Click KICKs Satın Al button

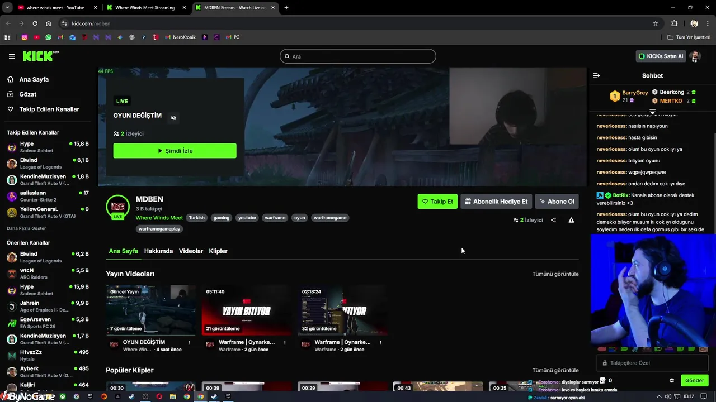coord(661,56)
